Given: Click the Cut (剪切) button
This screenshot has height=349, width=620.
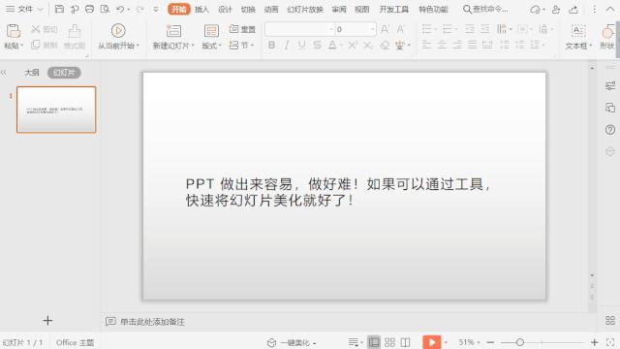Looking at the screenshot, I should (x=45, y=29).
